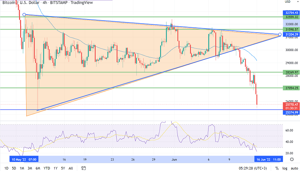Select the 1M time range
The width and height of the screenshot is (300, 171).
pos(22,168)
